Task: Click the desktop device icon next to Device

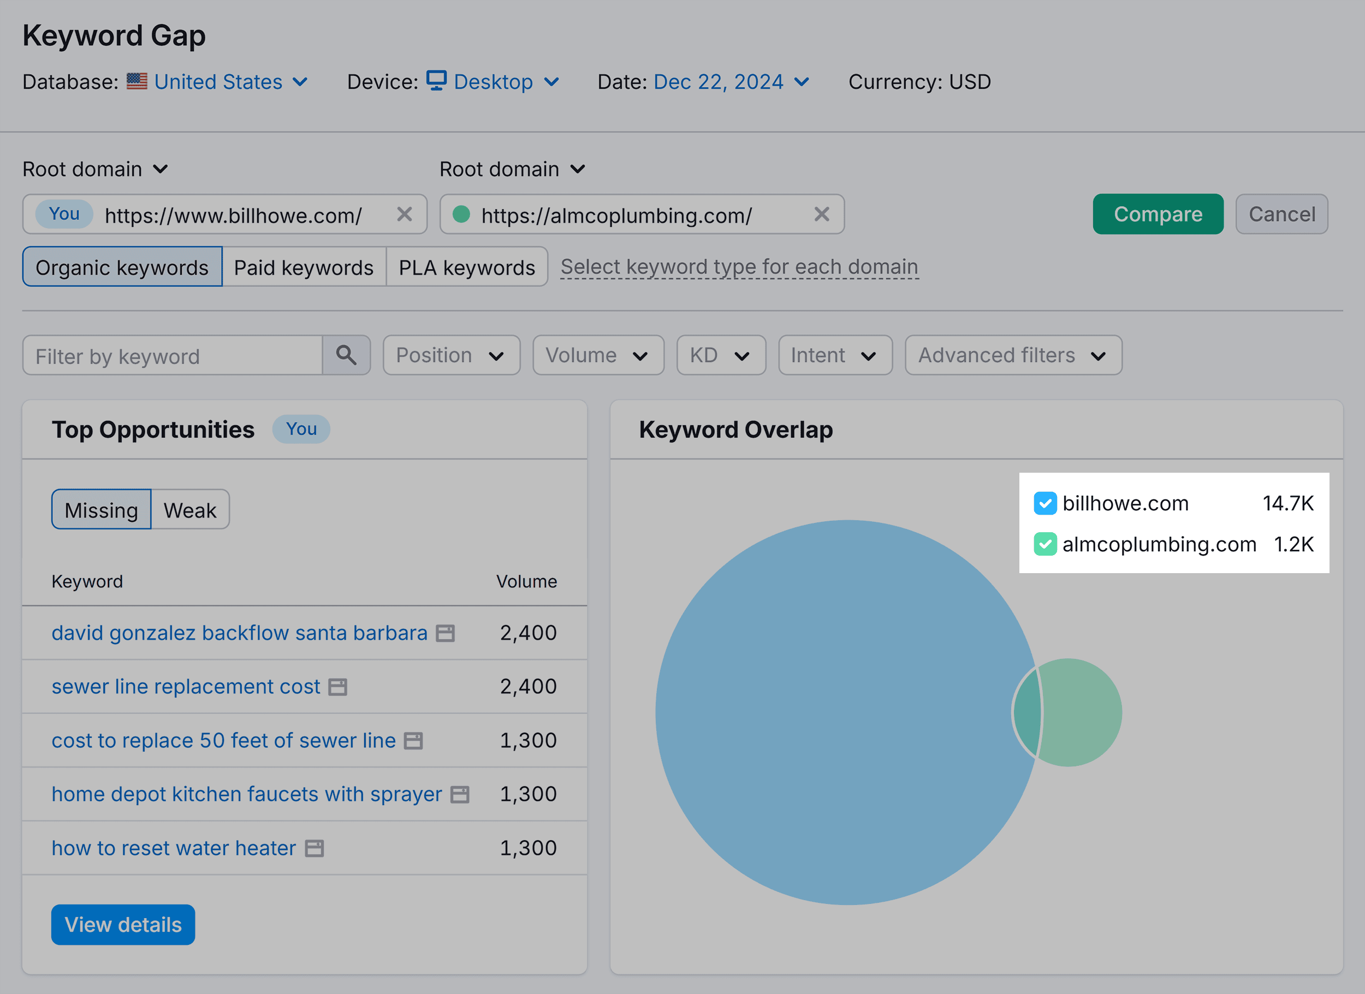Action: [x=436, y=81]
